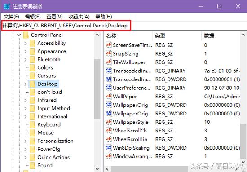Expand the Infrared key

pyautogui.click(x=26, y=100)
